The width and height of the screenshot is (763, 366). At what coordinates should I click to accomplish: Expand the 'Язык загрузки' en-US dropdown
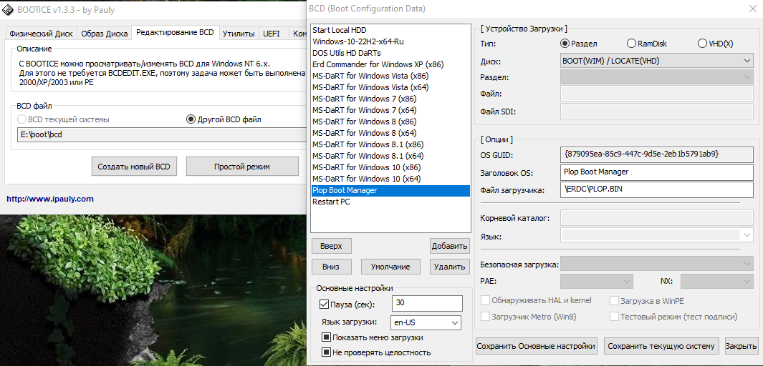tap(426, 322)
